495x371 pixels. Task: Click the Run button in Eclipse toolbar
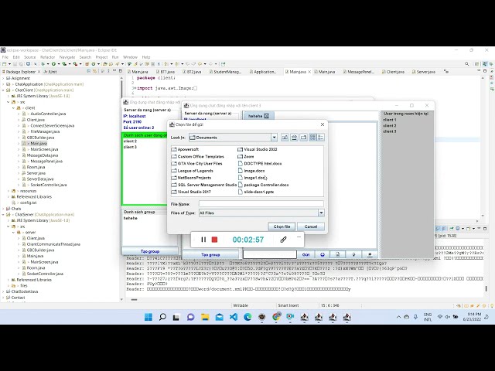53,64
